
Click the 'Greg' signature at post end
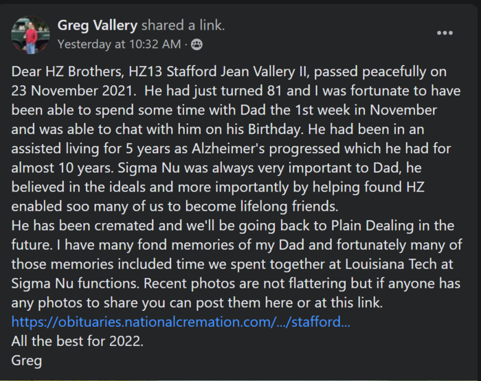[x=26, y=360]
